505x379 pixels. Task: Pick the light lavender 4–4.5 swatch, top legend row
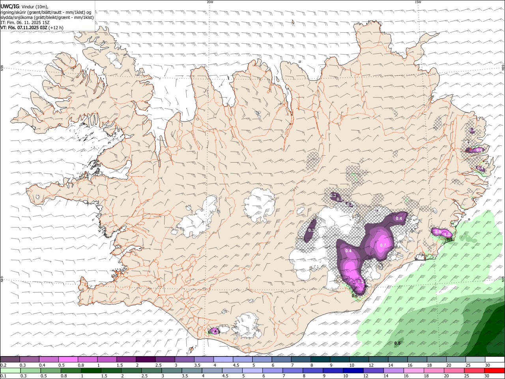click(x=223, y=360)
